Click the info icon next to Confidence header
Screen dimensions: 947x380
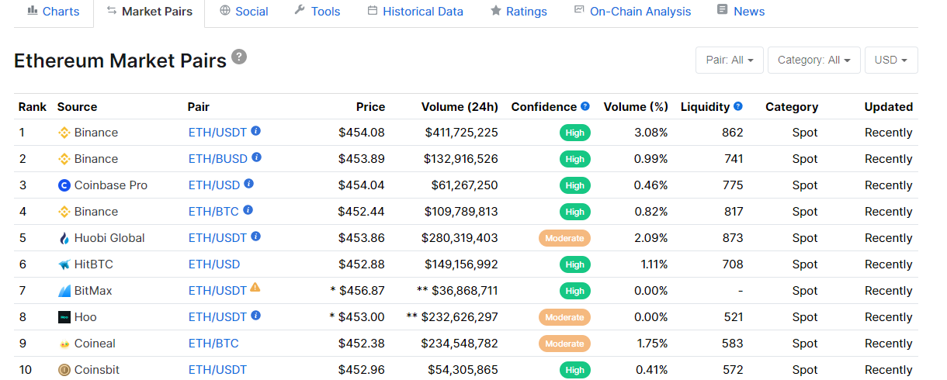click(x=585, y=106)
